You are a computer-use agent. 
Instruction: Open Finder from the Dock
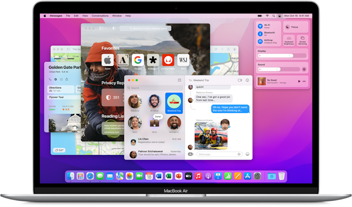[x=70, y=176]
